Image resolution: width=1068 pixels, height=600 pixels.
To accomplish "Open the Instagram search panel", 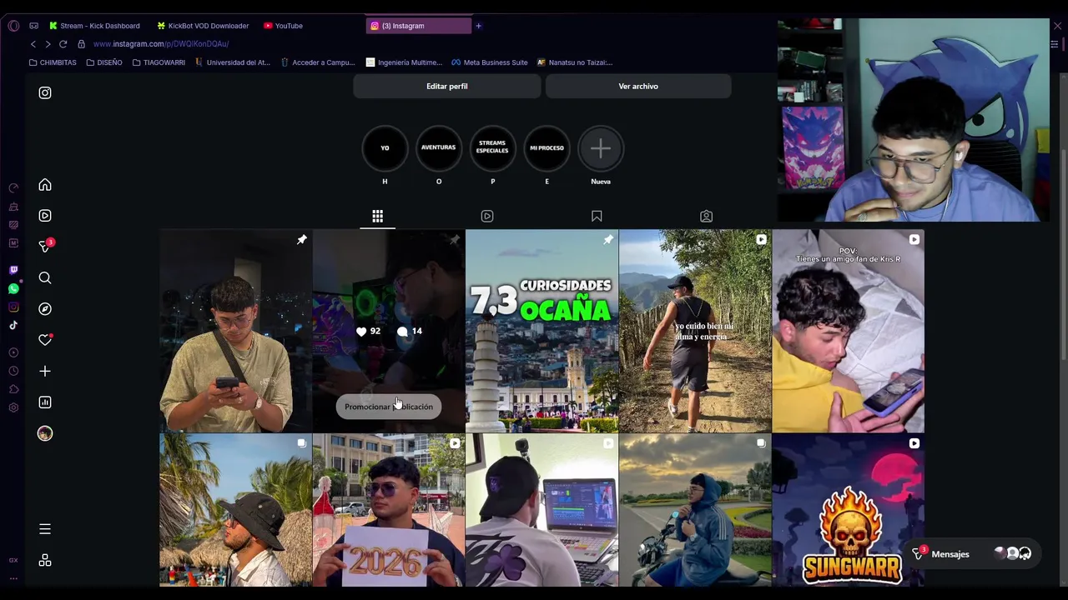I will [45, 277].
